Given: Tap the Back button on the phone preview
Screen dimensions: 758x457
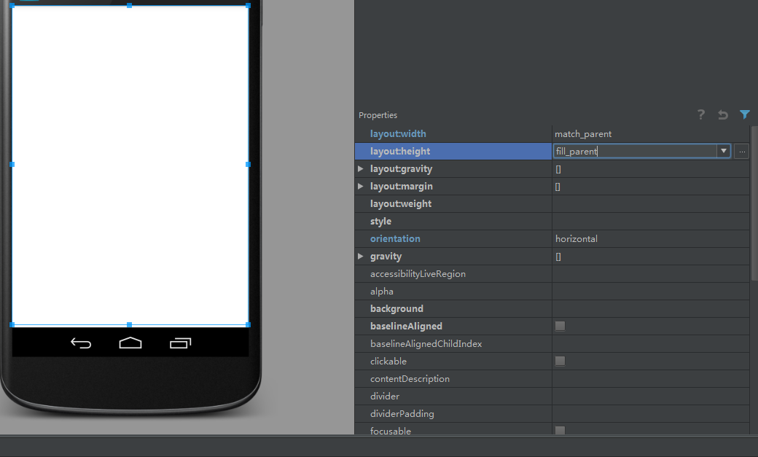Looking at the screenshot, I should click(x=81, y=343).
